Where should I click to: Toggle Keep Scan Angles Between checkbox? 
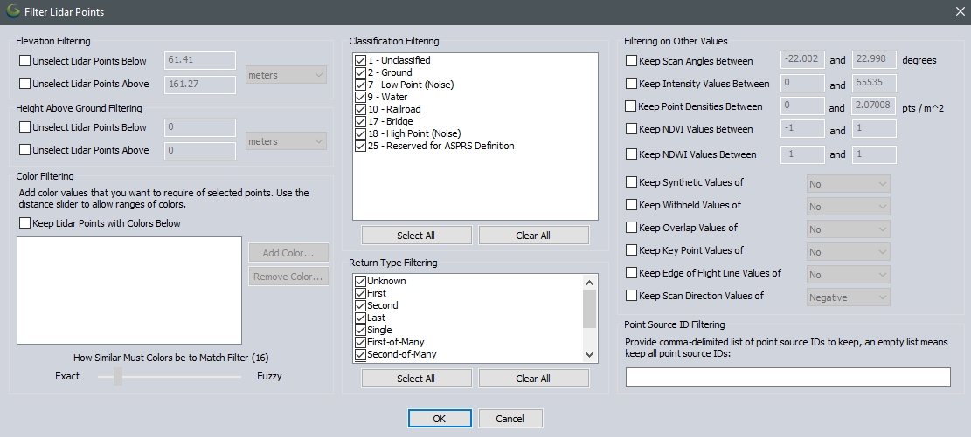pyautogui.click(x=632, y=61)
